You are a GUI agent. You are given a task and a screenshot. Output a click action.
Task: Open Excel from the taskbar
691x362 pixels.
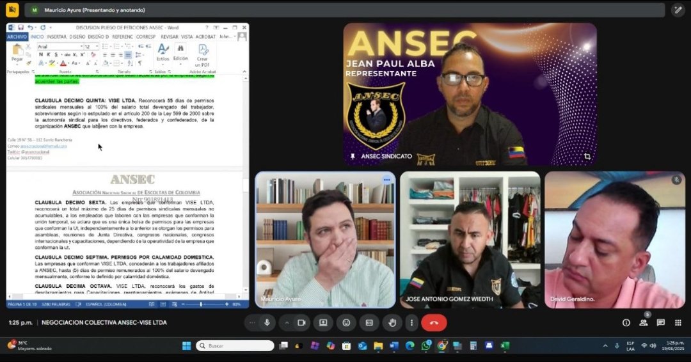tap(505, 346)
